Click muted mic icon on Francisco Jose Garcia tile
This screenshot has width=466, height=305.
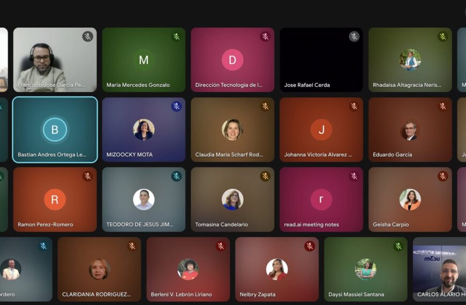(x=88, y=36)
